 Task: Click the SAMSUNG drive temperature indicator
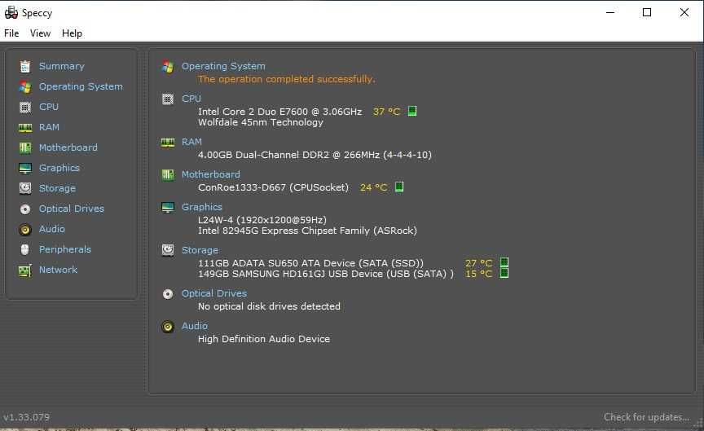pos(504,273)
